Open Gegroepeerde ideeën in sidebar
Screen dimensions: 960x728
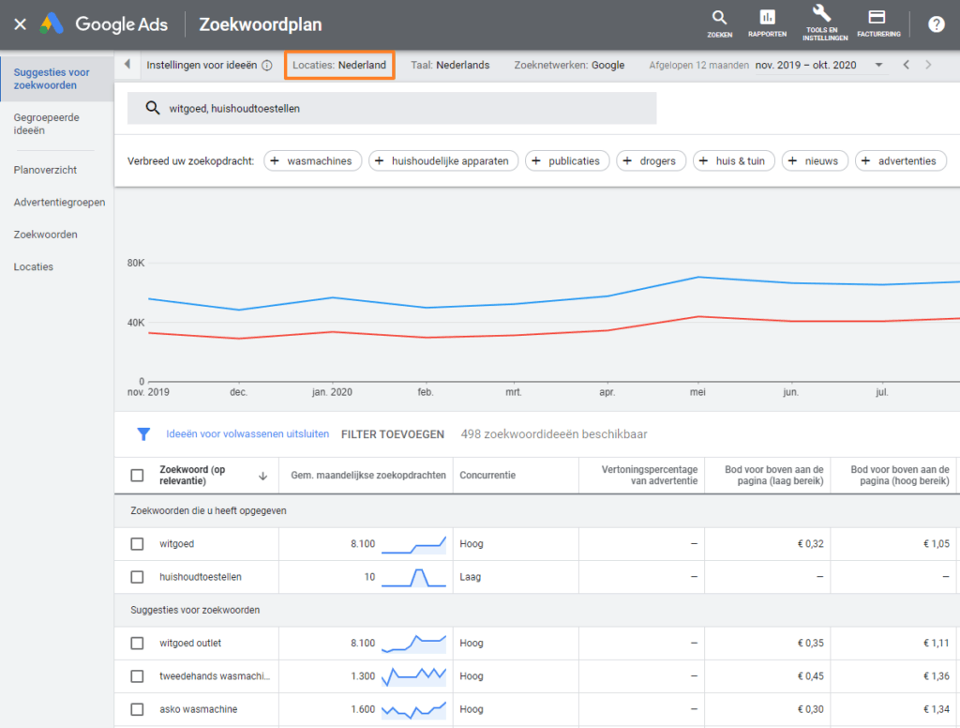coord(47,124)
